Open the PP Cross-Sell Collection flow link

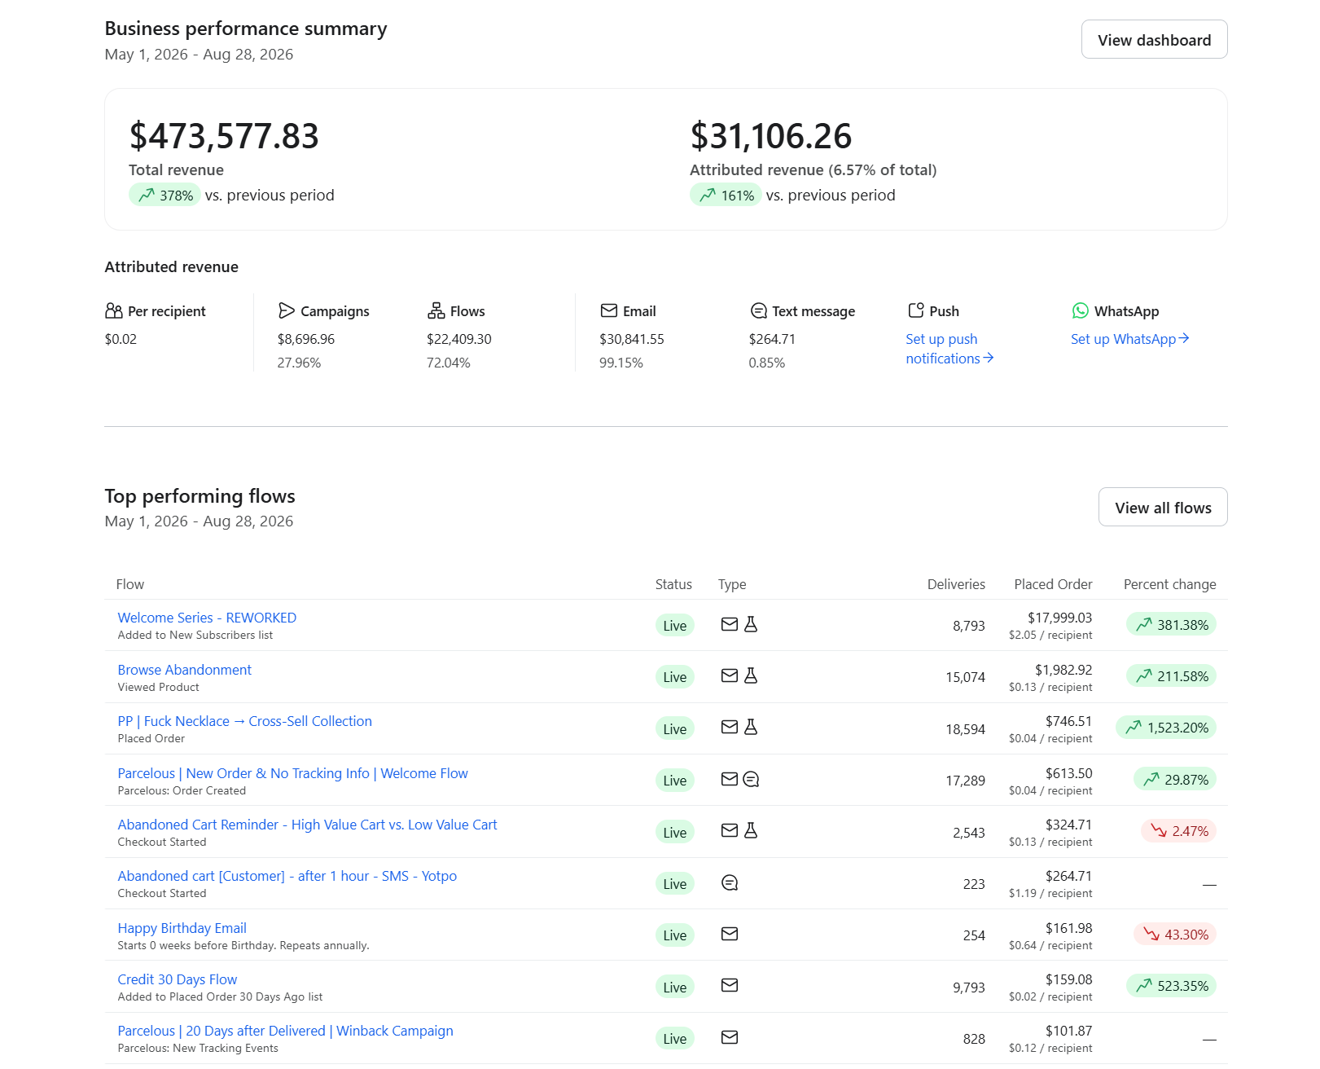click(244, 721)
